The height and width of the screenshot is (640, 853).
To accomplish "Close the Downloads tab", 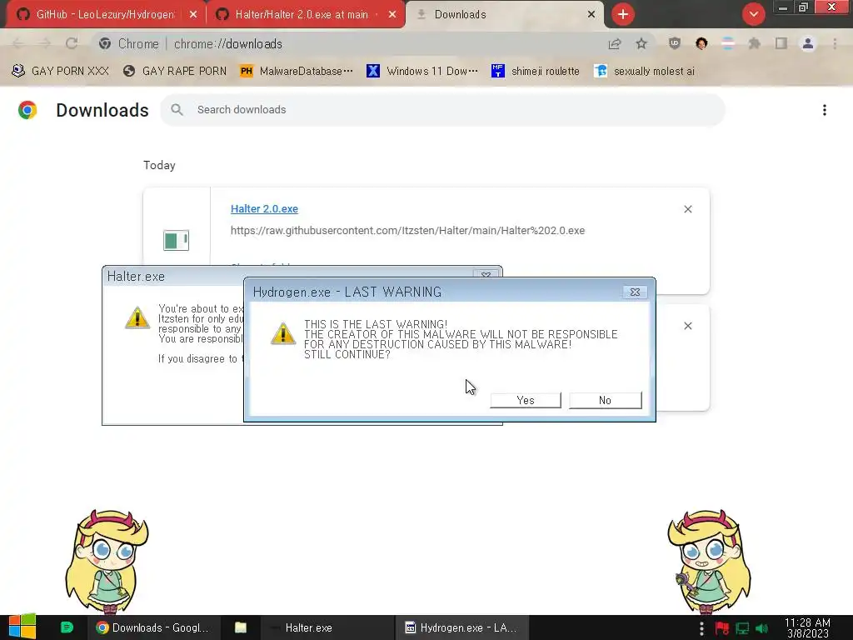I will tap(591, 14).
